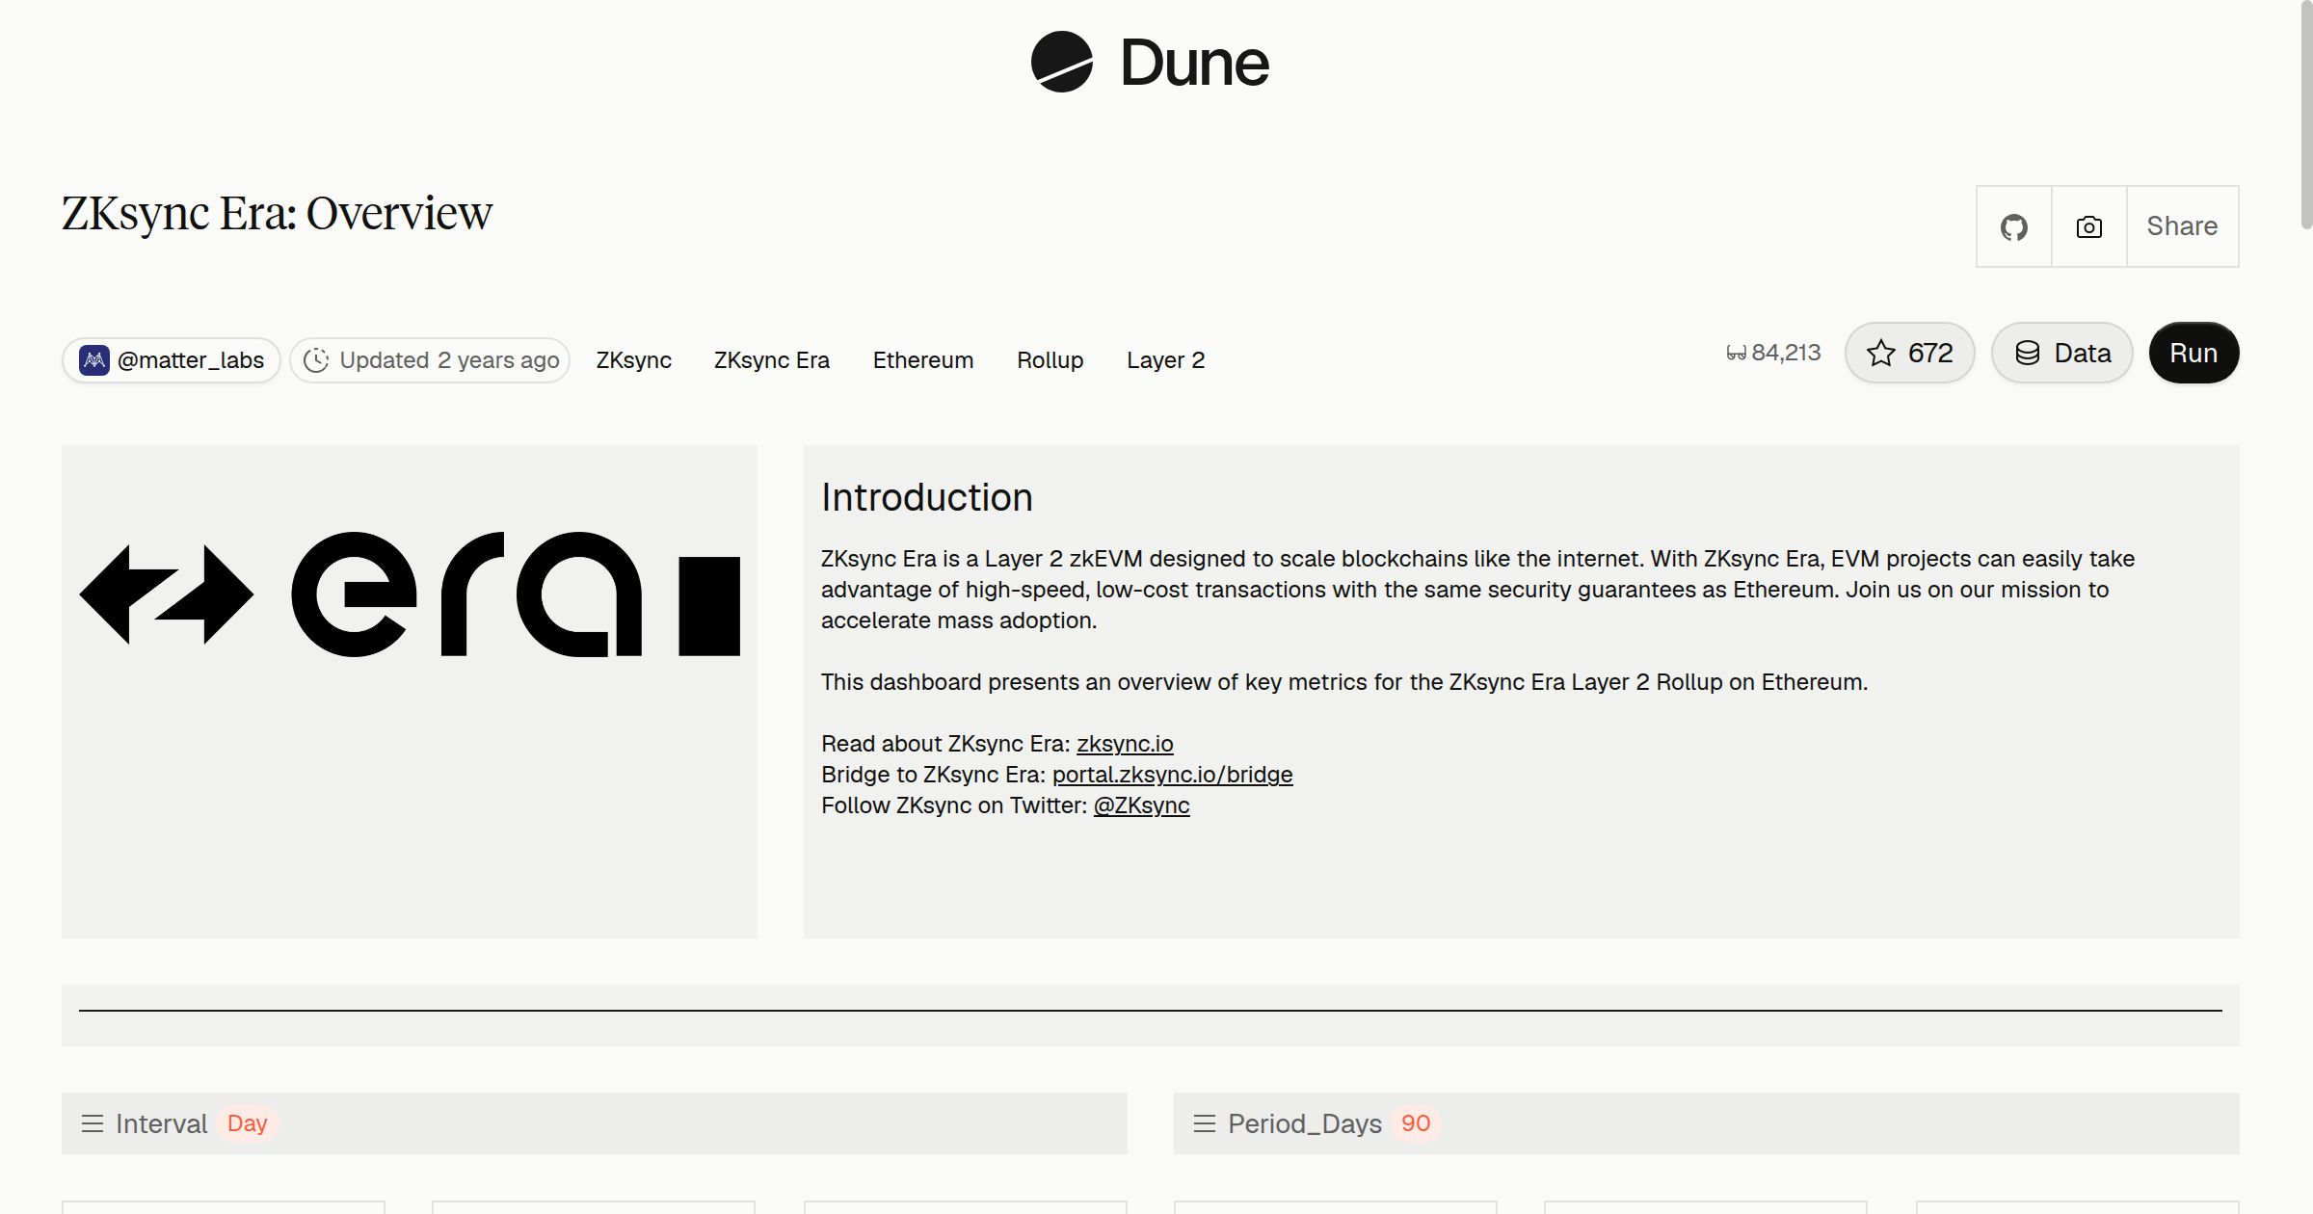Click the 90 value of Period_Days
This screenshot has height=1214, width=2313.
[1416, 1123]
